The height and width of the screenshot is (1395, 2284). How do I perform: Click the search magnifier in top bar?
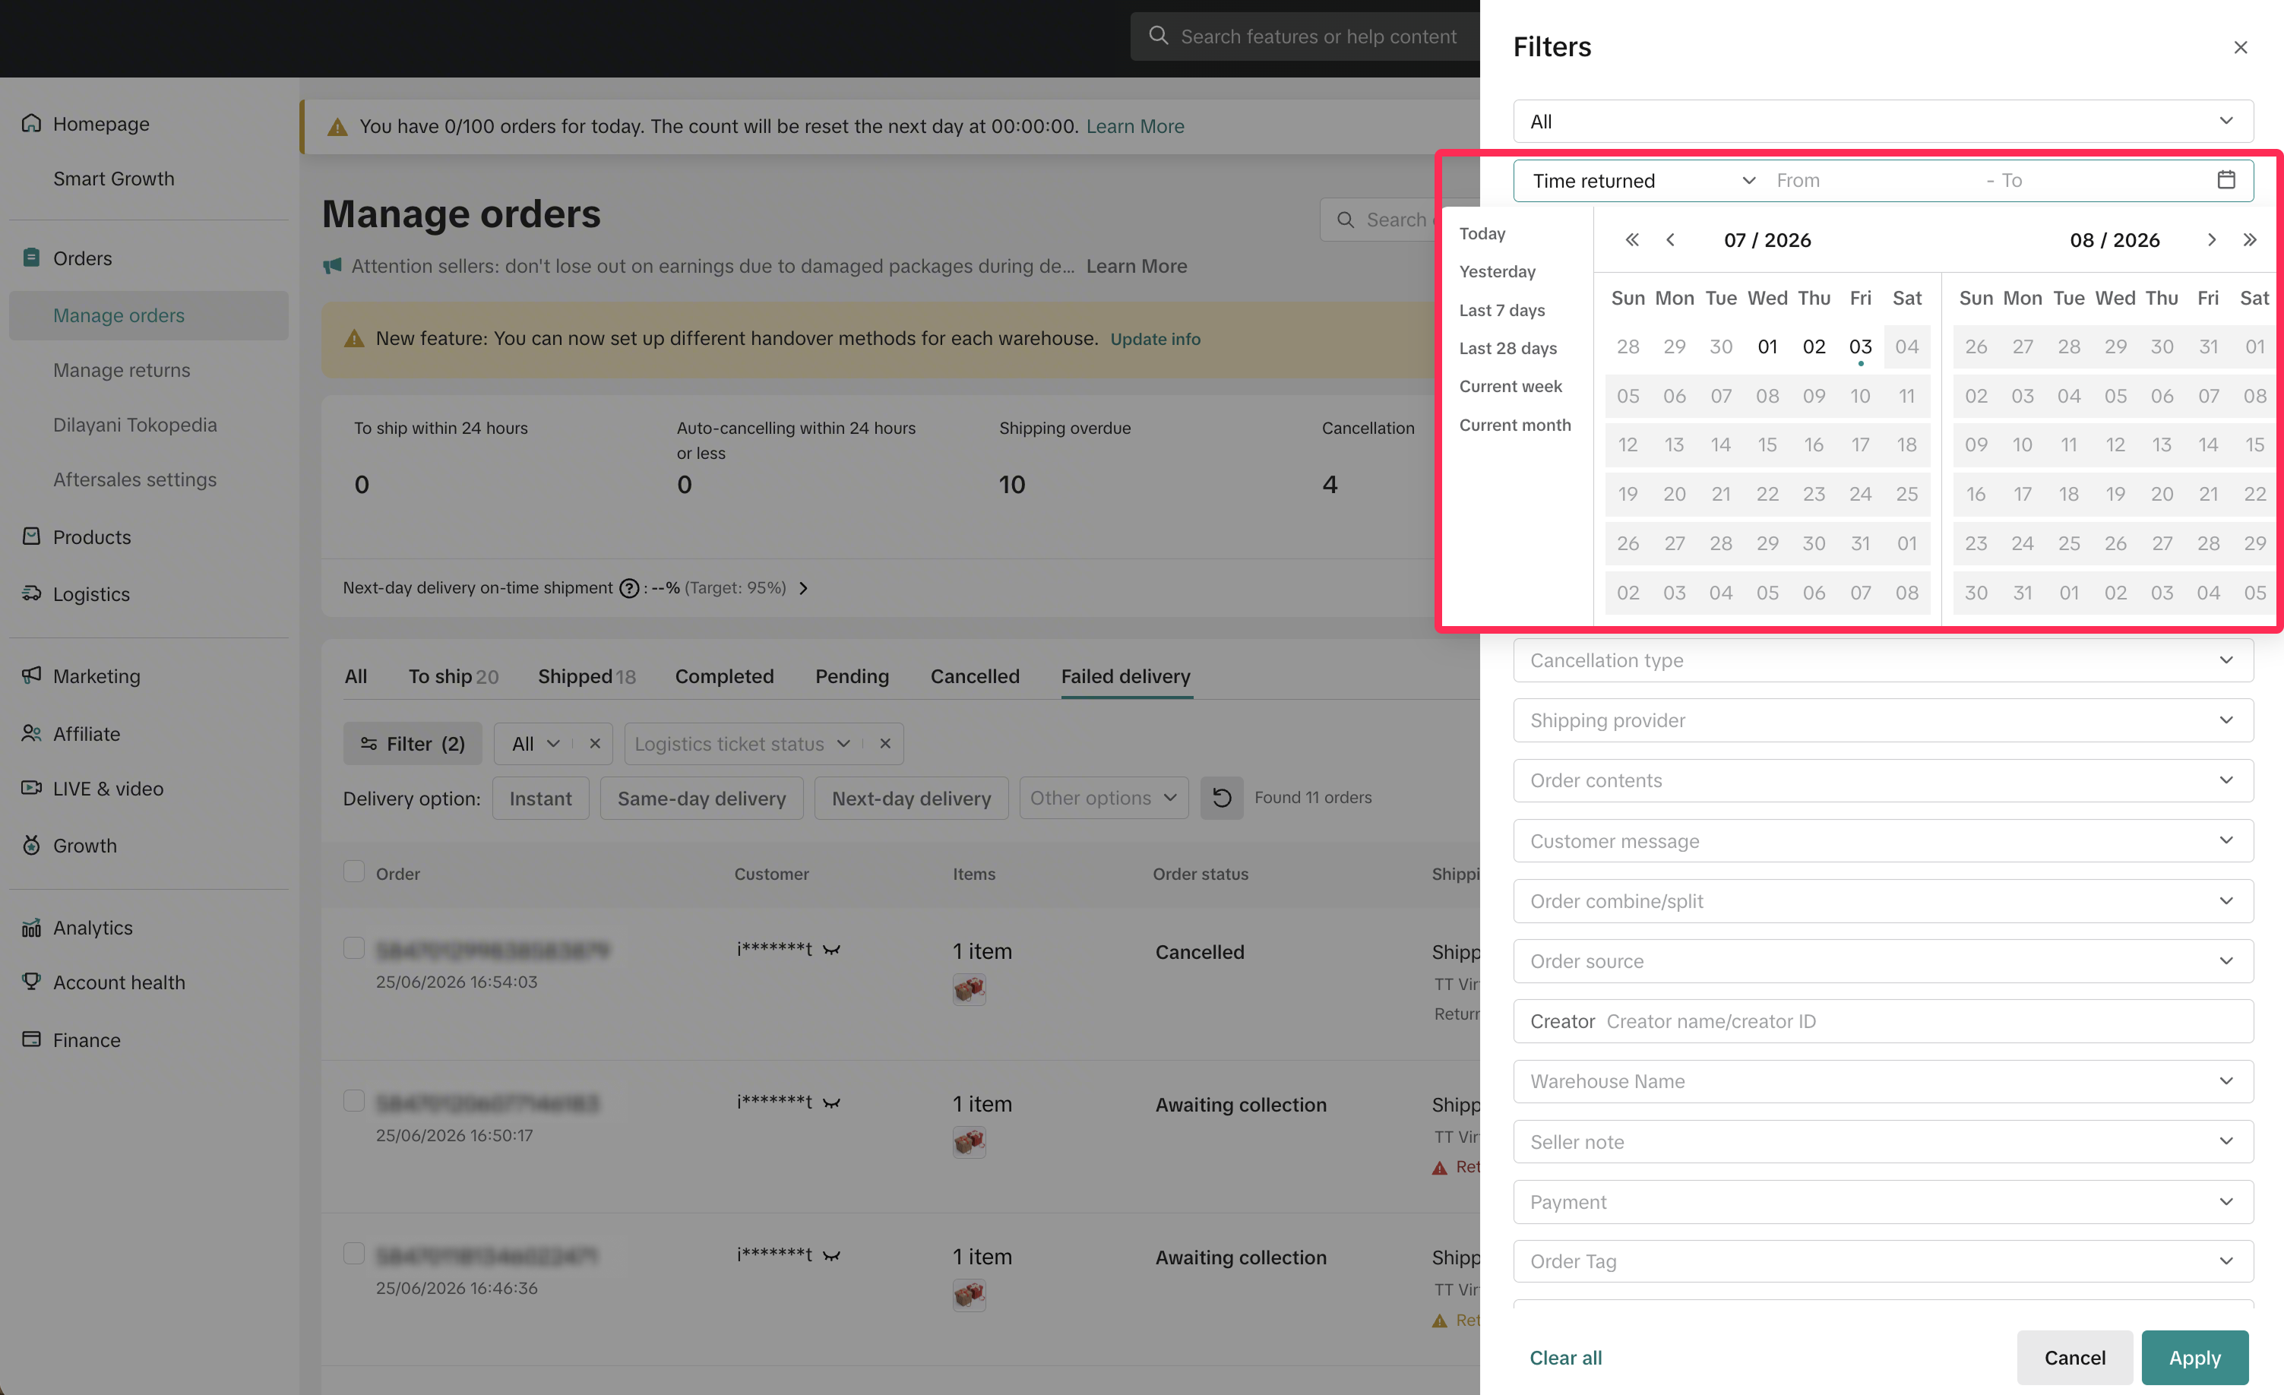pyautogui.click(x=1159, y=36)
